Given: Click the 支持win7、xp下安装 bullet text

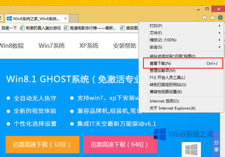Looking at the screenshot, I should coord(108,98).
